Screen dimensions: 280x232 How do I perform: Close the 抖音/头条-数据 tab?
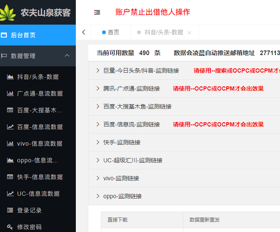click(x=189, y=33)
